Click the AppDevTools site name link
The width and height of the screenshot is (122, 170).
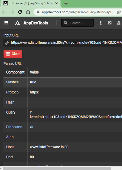pos(36,23)
